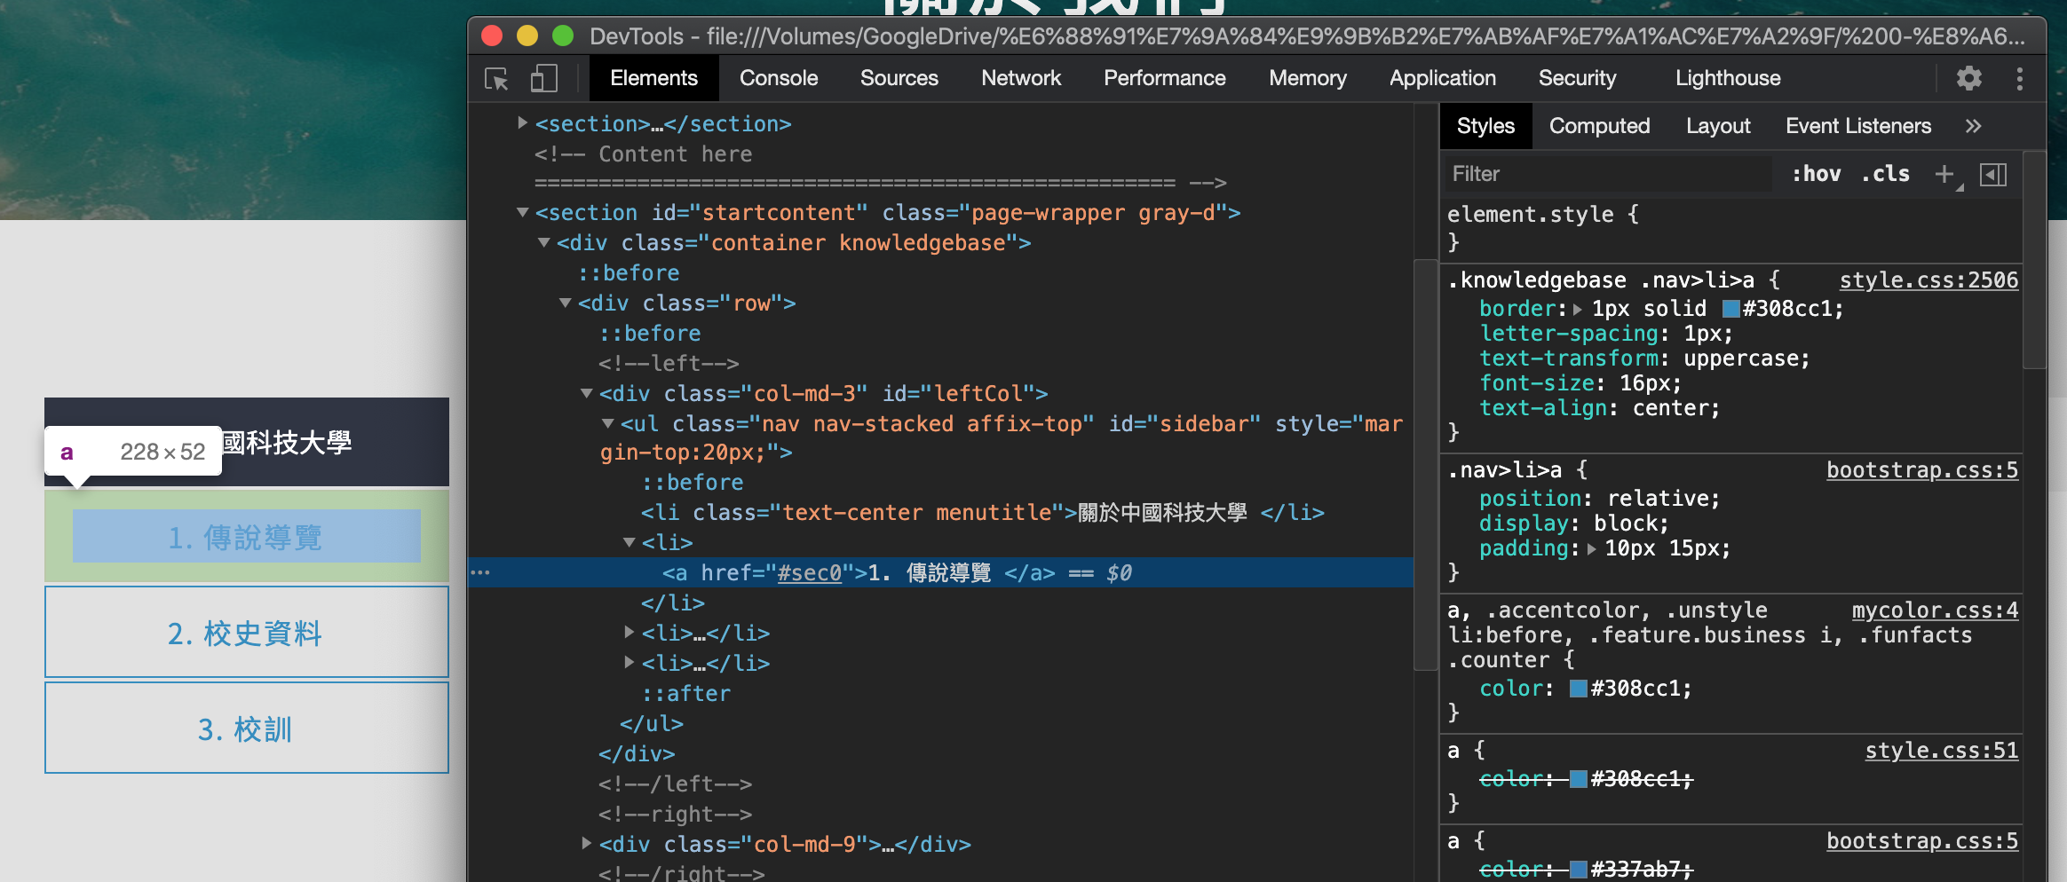This screenshot has height=882, width=2067.
Task: Open DevTools settings gear
Action: 1968,79
